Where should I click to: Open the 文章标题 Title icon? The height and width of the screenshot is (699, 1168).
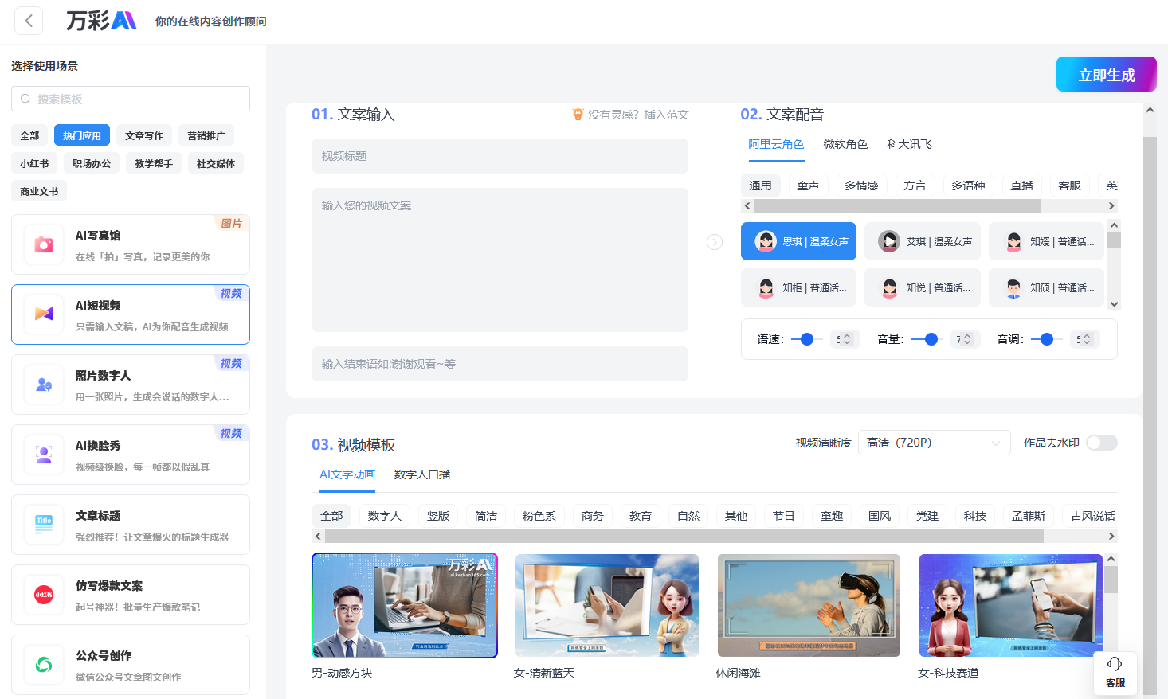click(x=44, y=525)
